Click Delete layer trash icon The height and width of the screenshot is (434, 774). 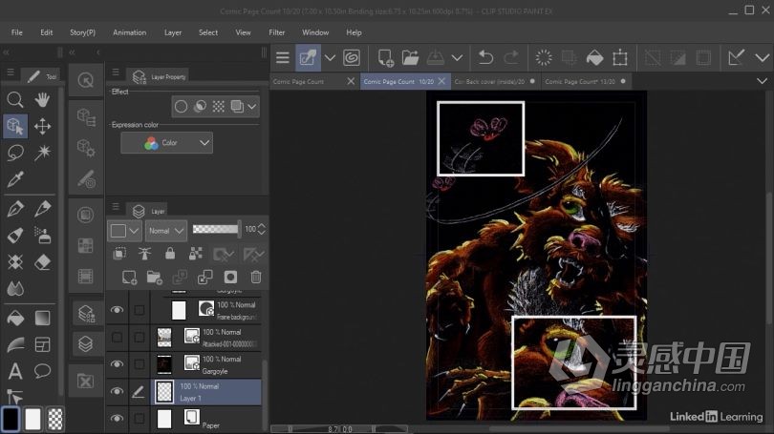(256, 278)
